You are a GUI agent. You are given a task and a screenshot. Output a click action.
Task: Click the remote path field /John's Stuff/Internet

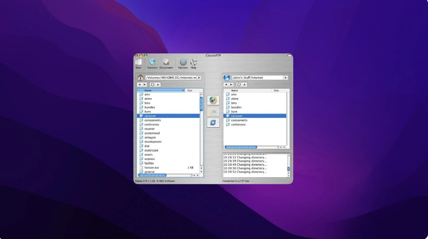(258, 78)
